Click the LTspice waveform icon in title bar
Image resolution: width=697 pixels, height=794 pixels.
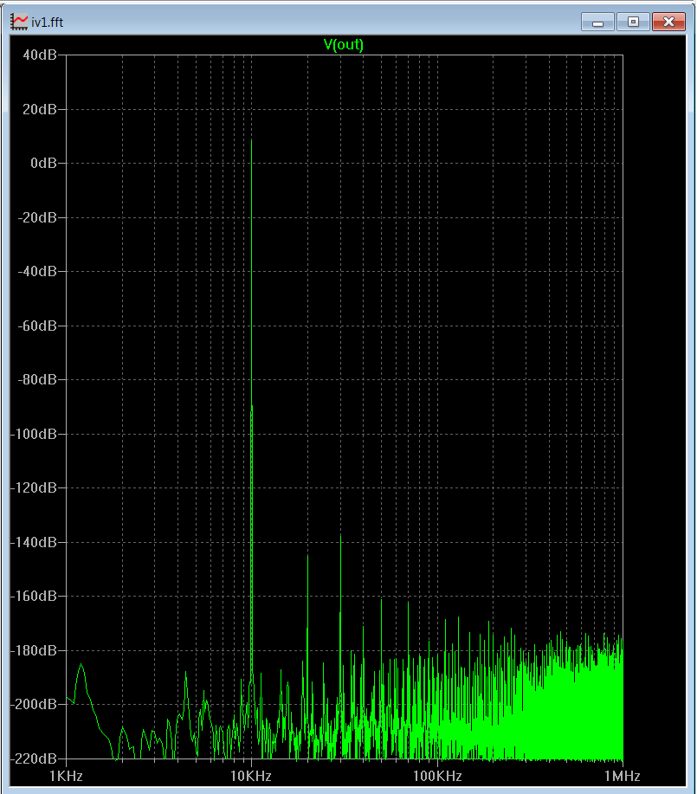(19, 22)
